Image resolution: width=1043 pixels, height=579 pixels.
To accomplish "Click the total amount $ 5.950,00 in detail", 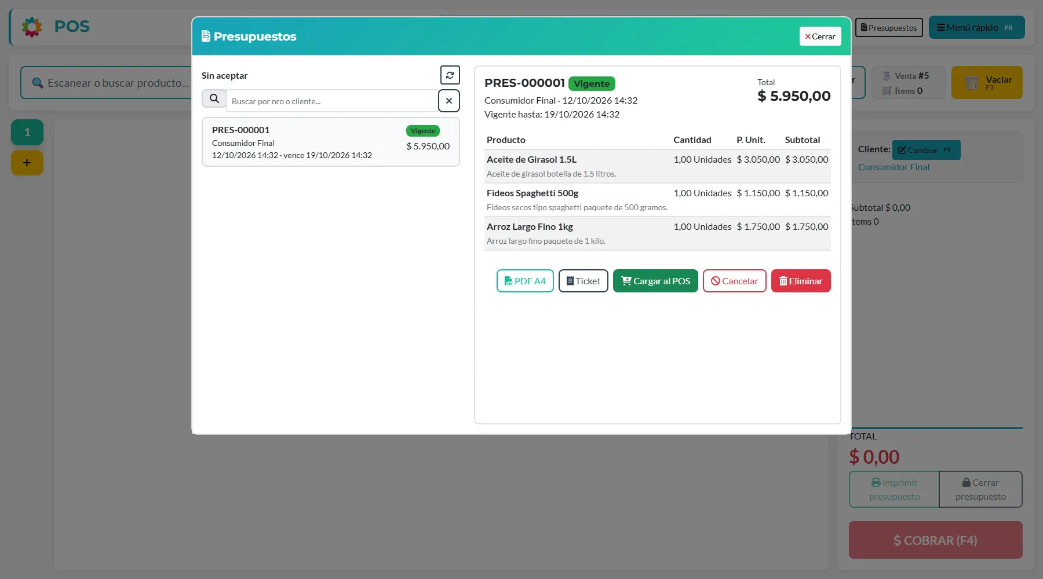I will 794,96.
